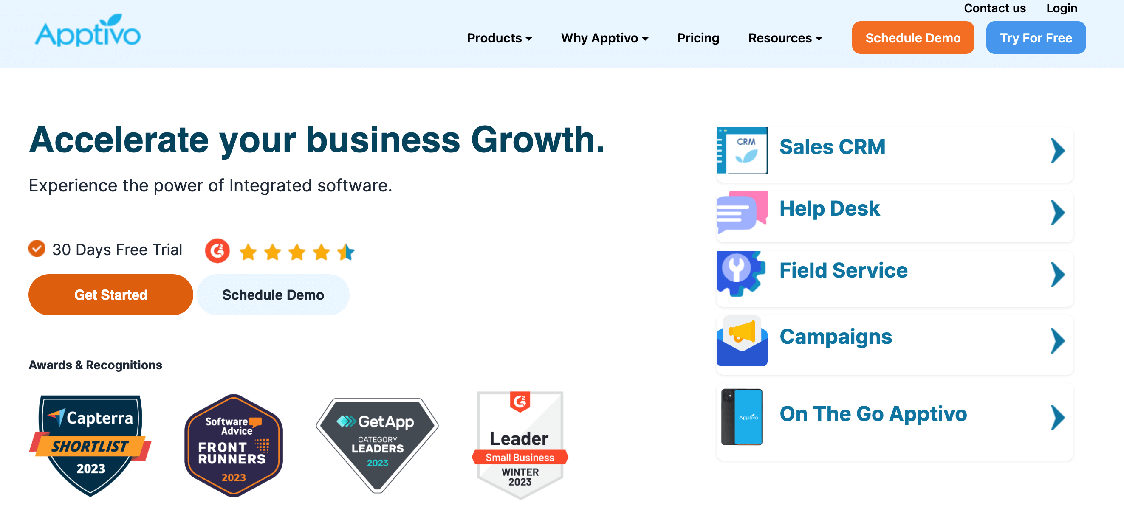The width and height of the screenshot is (1124, 528).
Task: Click the Field Service wrench gear icon
Action: click(741, 273)
